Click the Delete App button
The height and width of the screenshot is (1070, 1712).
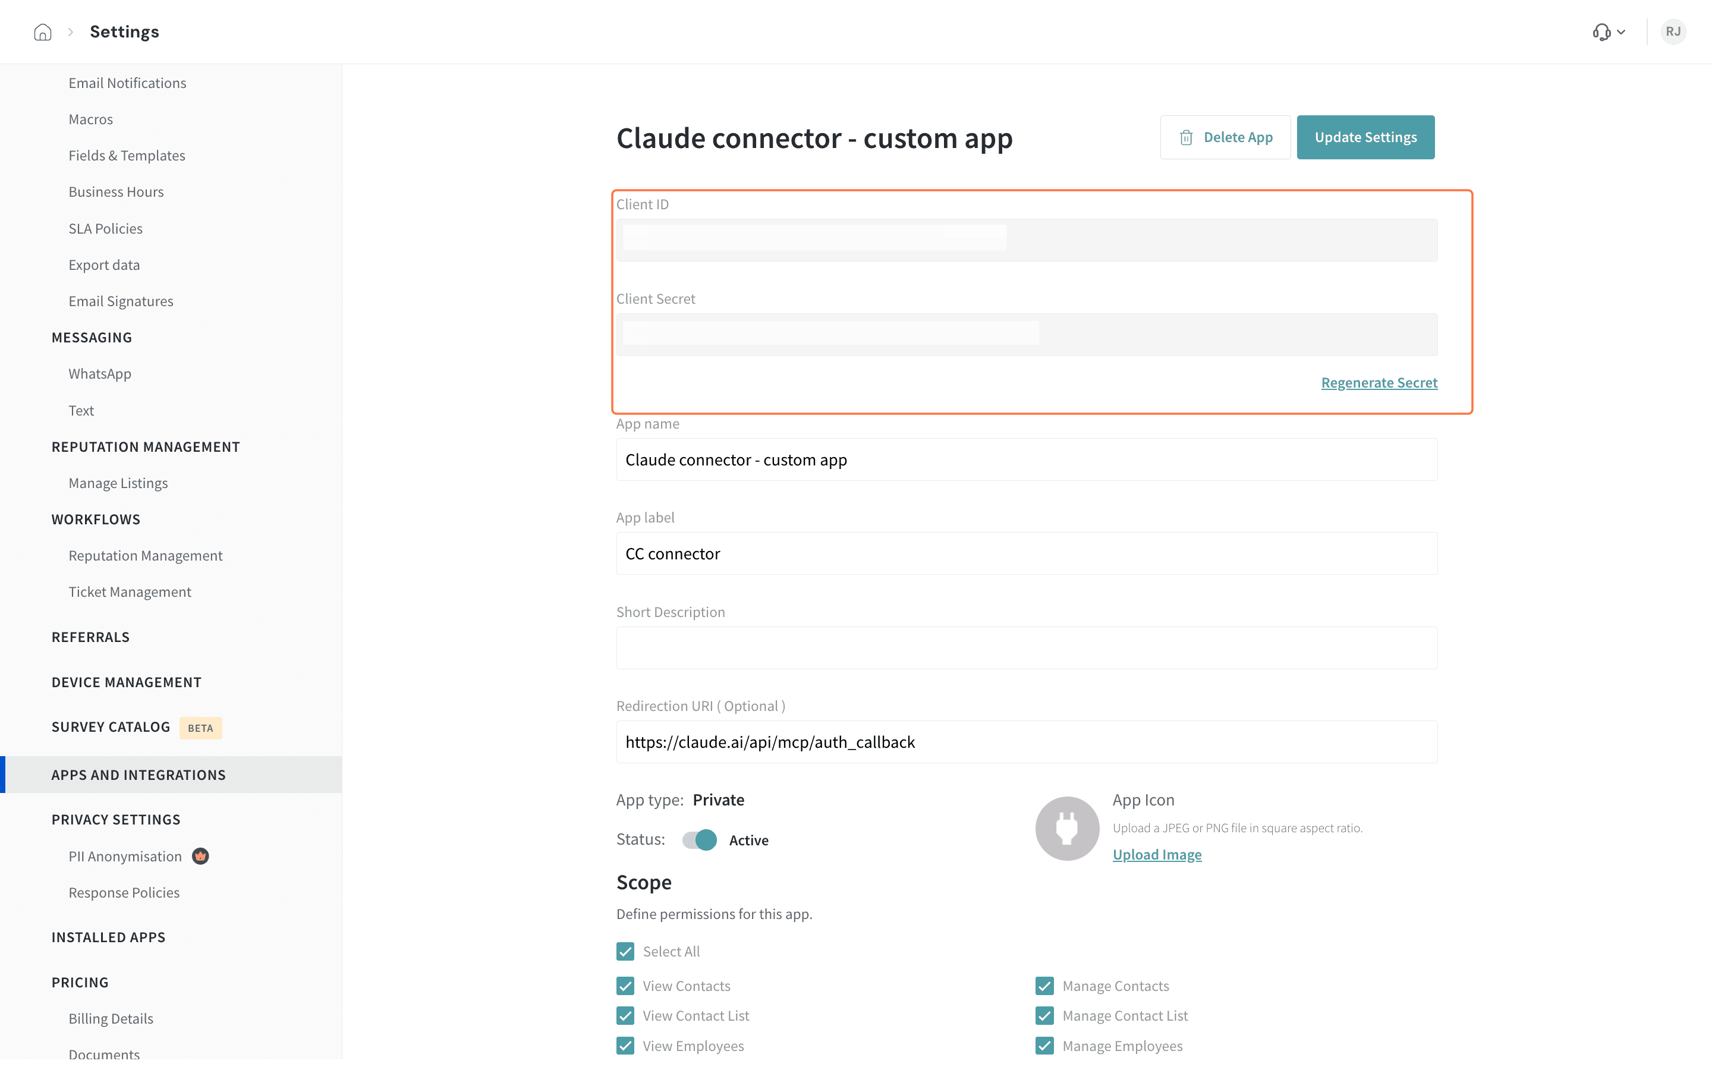1225,137
